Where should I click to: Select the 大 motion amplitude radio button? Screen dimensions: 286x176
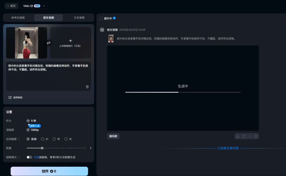pos(66,139)
